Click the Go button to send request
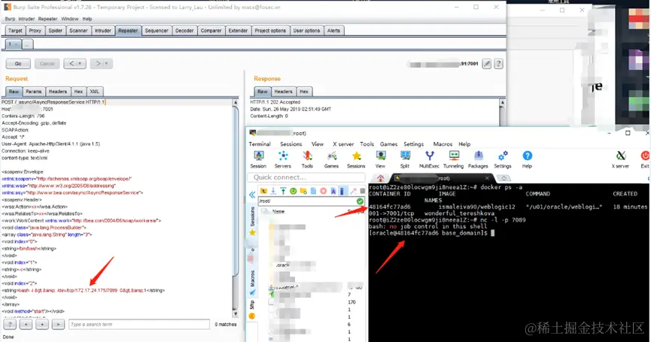This screenshot has height=342, width=651. [18, 63]
